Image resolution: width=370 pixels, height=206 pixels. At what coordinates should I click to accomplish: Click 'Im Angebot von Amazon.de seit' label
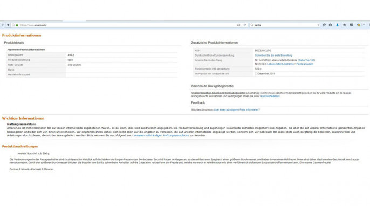[211, 74]
